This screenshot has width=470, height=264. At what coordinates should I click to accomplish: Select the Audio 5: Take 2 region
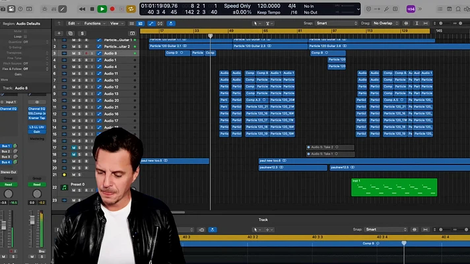[x=330, y=147]
